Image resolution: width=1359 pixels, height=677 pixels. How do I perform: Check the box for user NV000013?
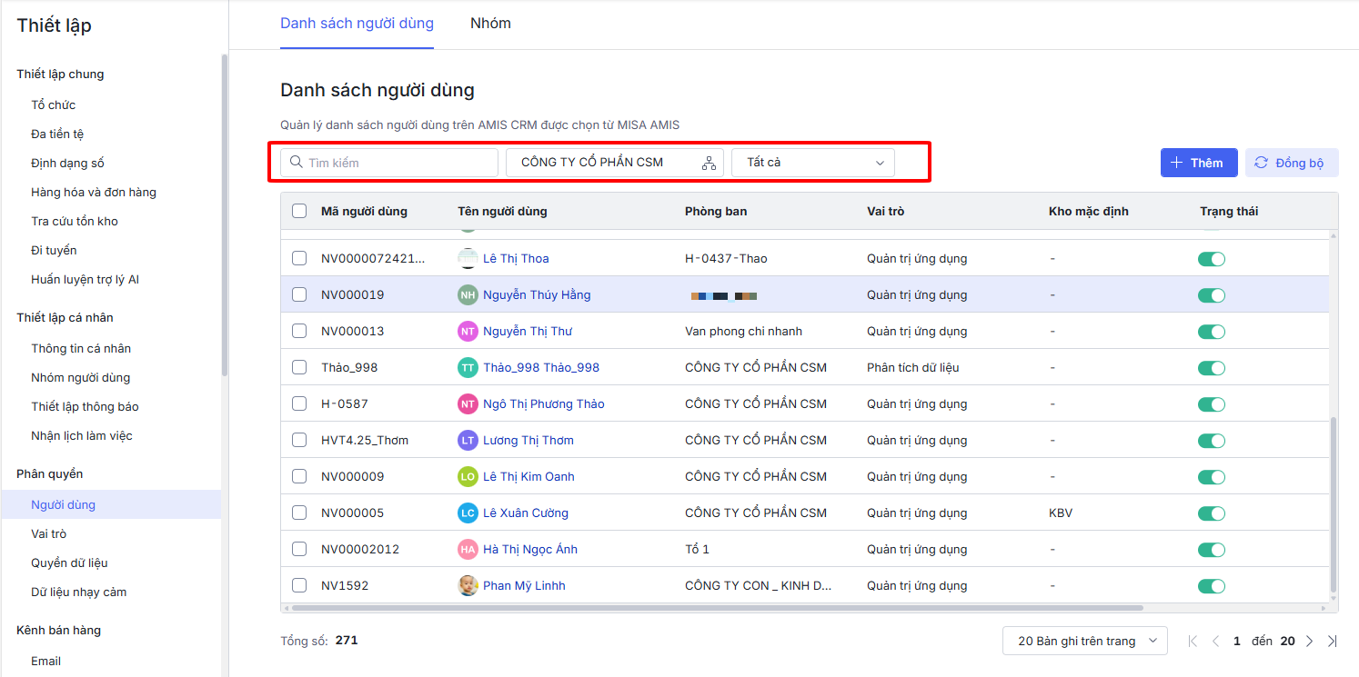tap(299, 331)
